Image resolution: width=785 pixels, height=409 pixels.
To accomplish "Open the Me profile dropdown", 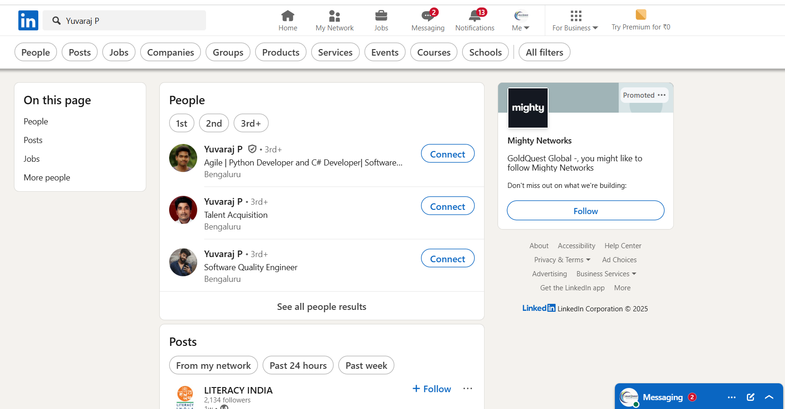I will click(x=521, y=21).
